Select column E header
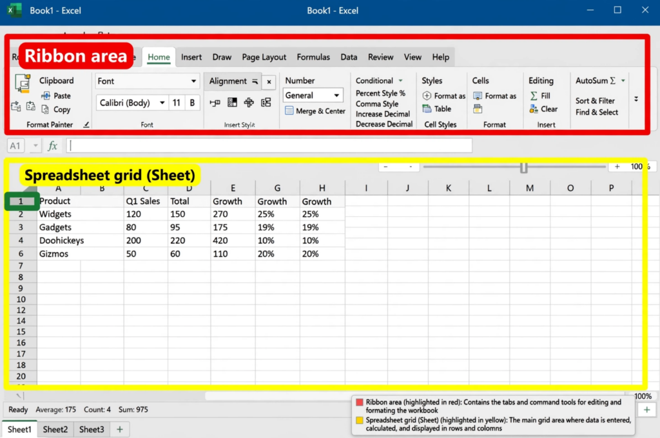 (x=233, y=188)
